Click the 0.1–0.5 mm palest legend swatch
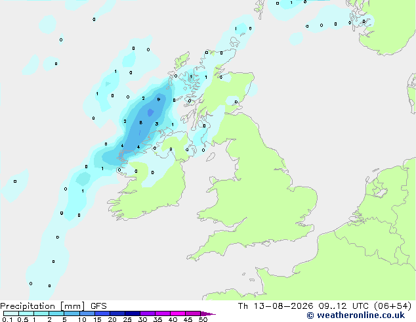The image size is (416, 322). 11,313
